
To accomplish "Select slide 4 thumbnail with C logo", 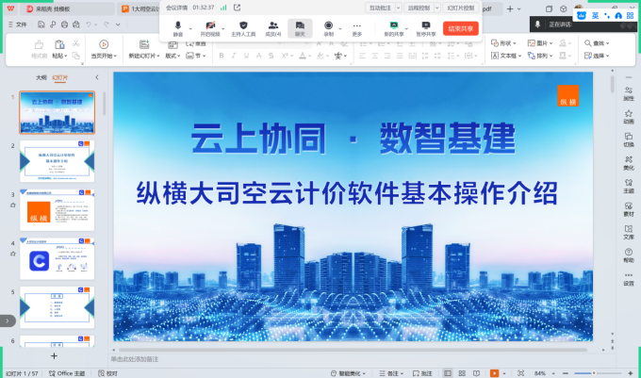I will [57, 260].
